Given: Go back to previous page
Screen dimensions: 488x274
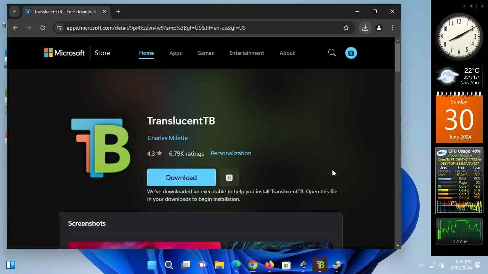Looking at the screenshot, I should tap(15, 28).
